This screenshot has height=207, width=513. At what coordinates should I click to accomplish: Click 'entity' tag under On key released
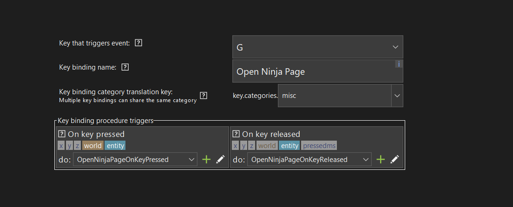(x=289, y=146)
